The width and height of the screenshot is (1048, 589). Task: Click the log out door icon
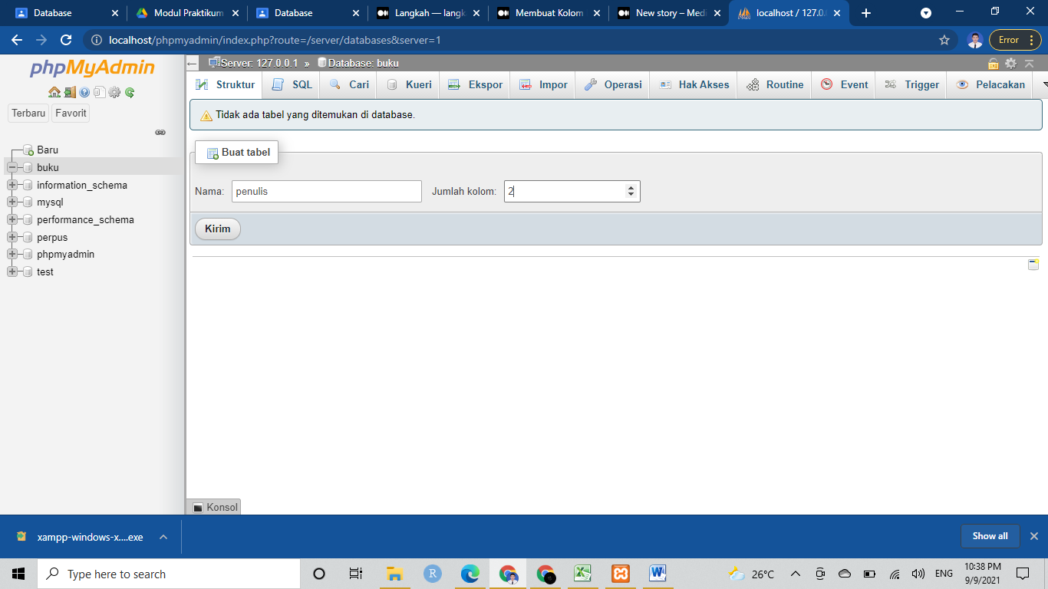click(69, 93)
